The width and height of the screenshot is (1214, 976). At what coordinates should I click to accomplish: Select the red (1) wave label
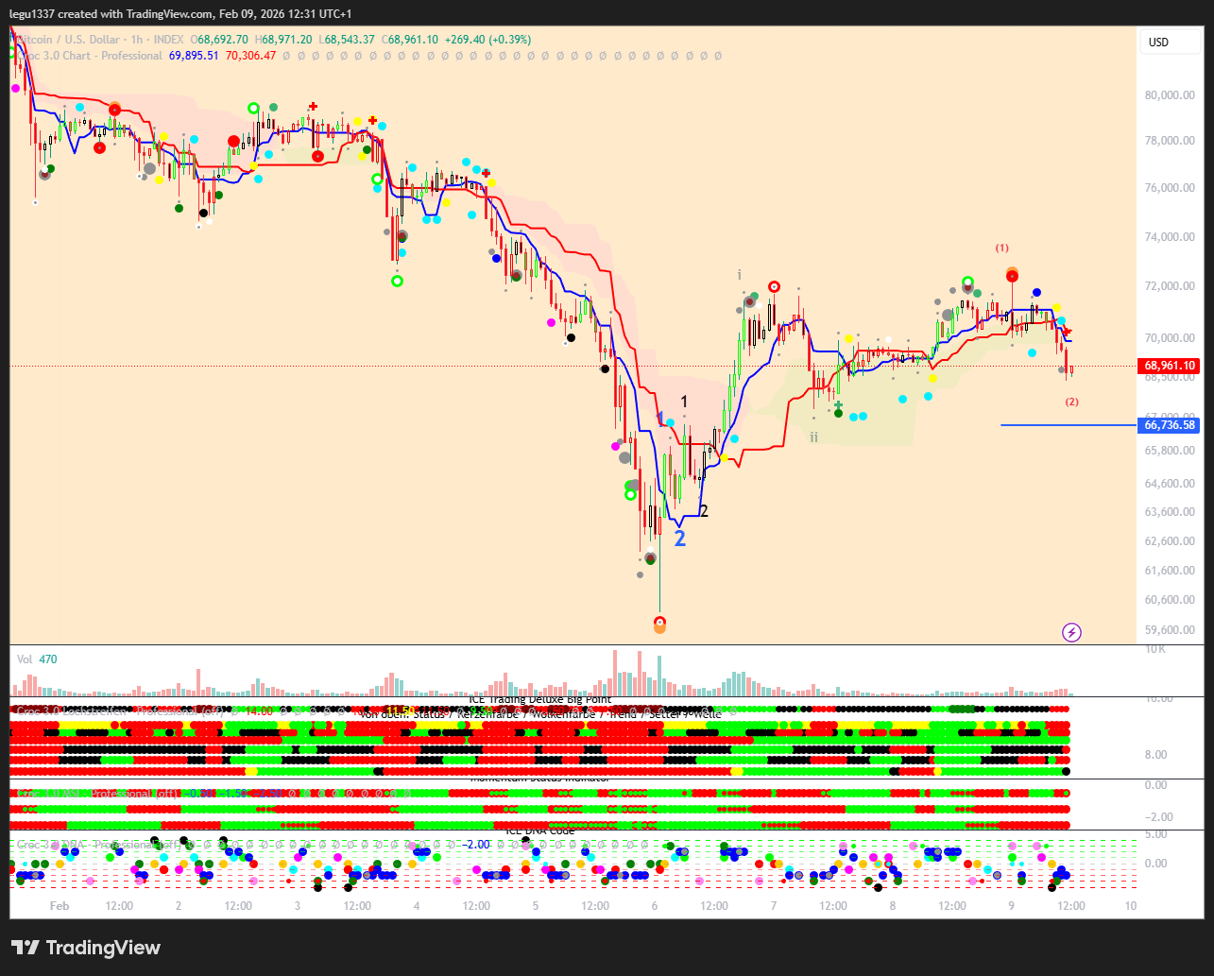tap(1001, 248)
